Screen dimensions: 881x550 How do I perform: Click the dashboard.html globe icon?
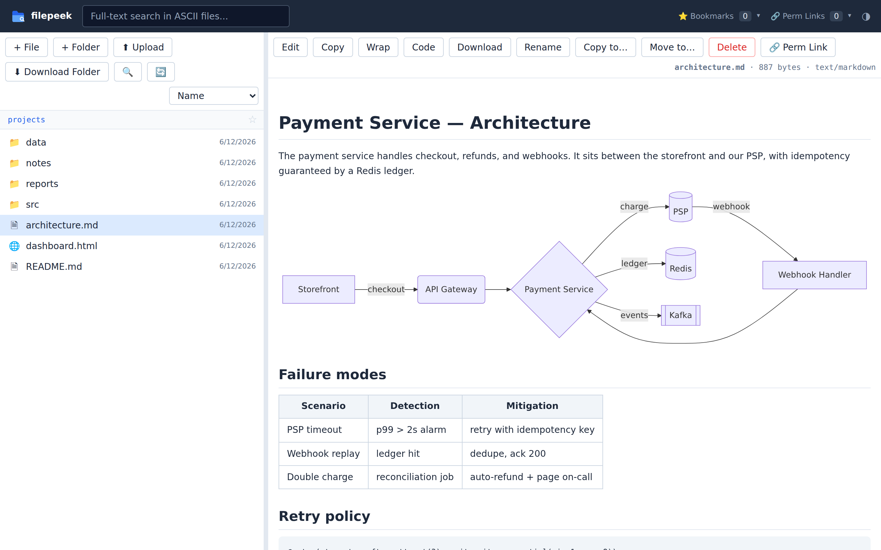click(x=14, y=246)
